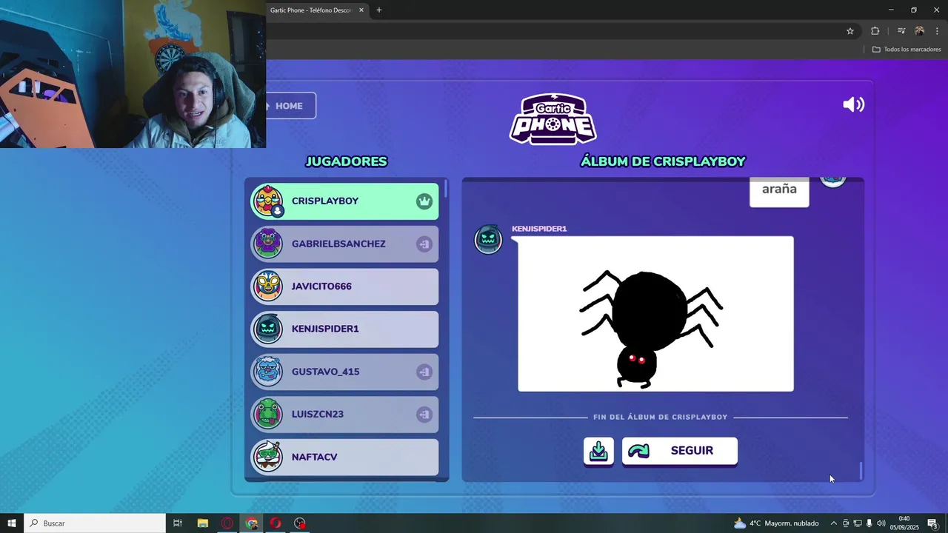The height and width of the screenshot is (533, 948).
Task: Open the network tray icon
Action: coord(858,523)
